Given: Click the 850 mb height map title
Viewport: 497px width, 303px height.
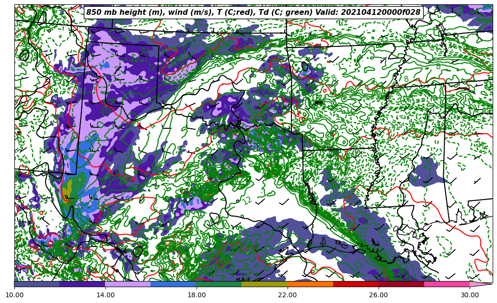Looking at the screenshot, I should (x=253, y=12).
